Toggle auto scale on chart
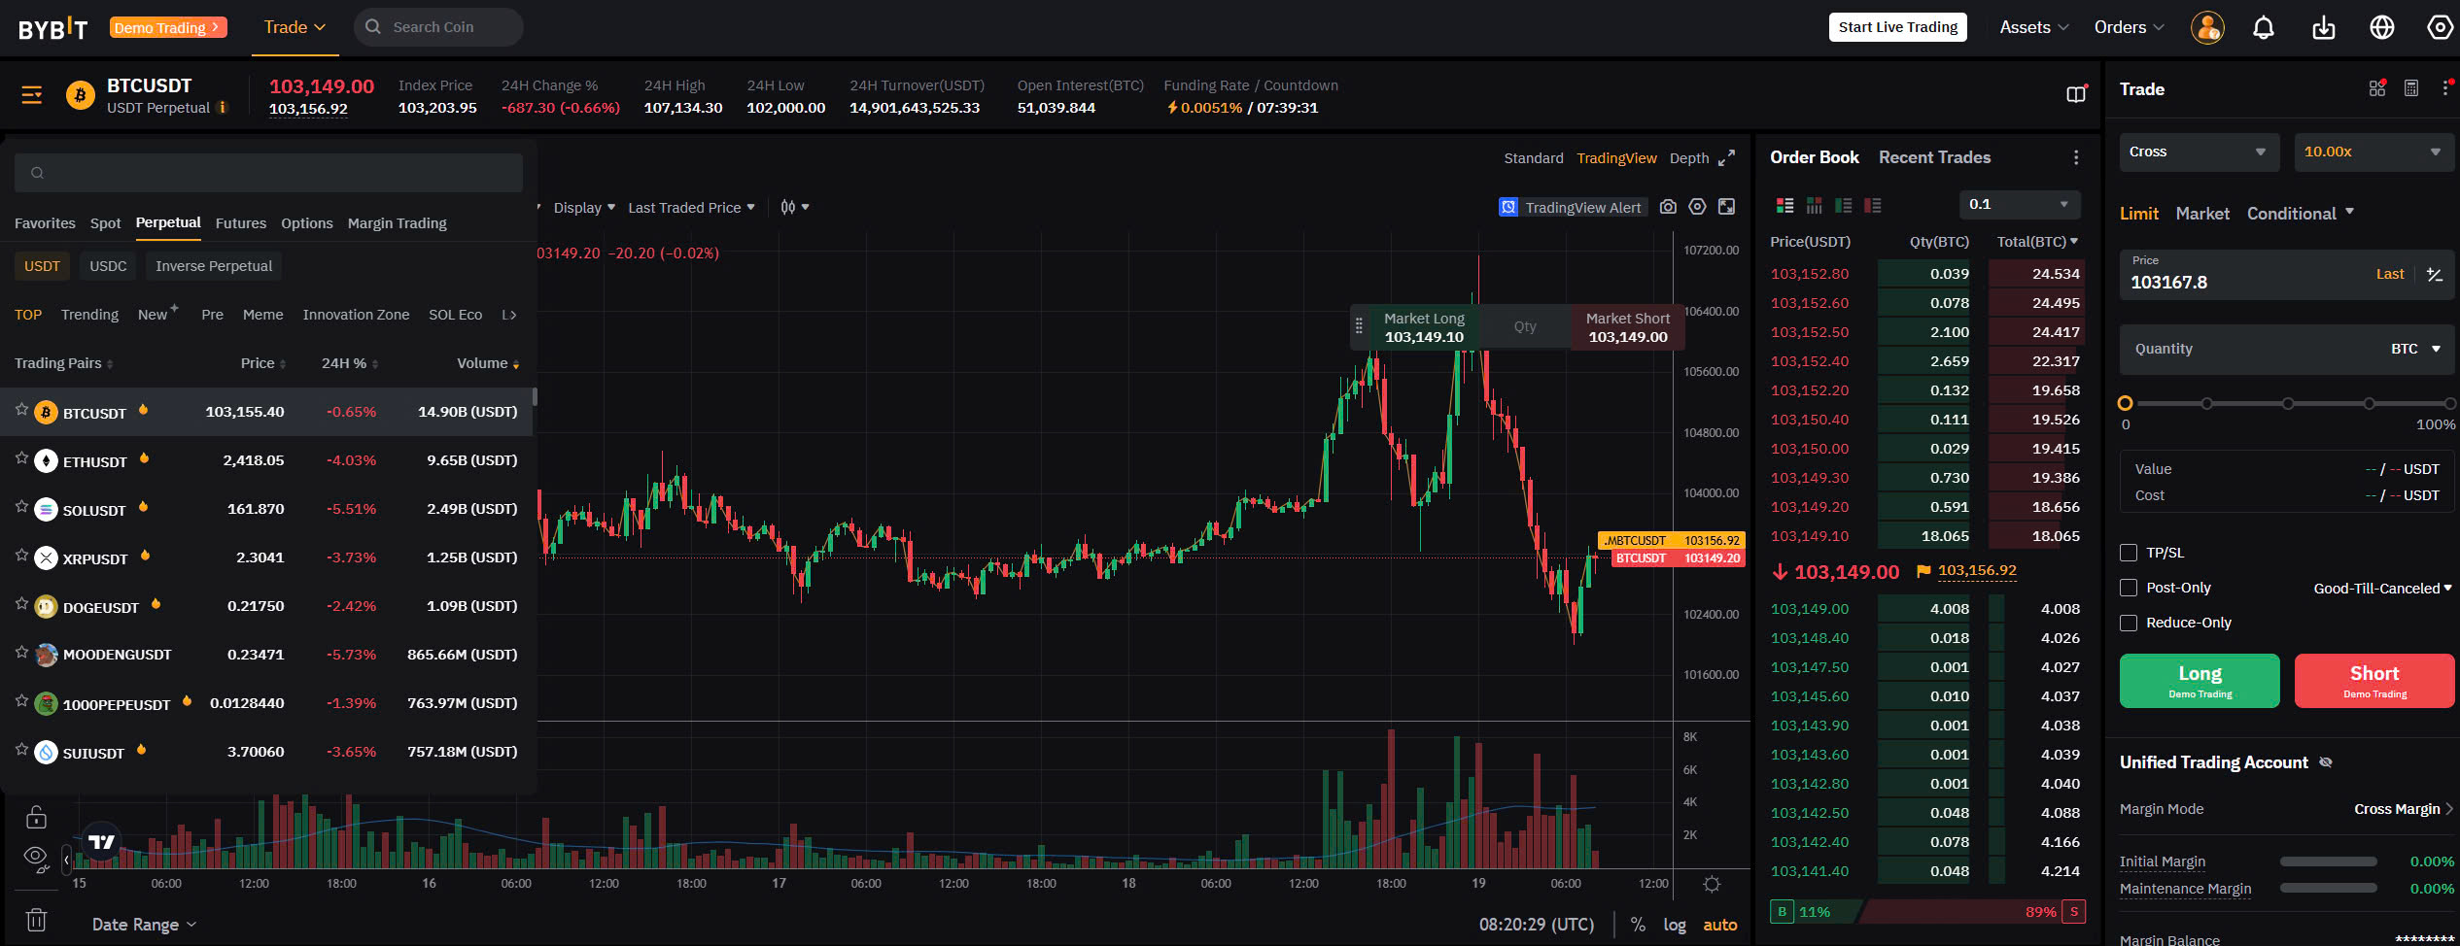 (x=1719, y=925)
